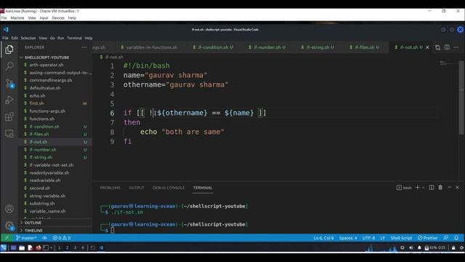Open the file manager from the Kali taskbar
The image size is (465, 262).
(x=22, y=247)
